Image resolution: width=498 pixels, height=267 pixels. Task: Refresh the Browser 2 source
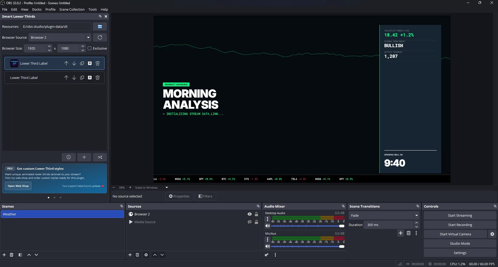(100, 37)
